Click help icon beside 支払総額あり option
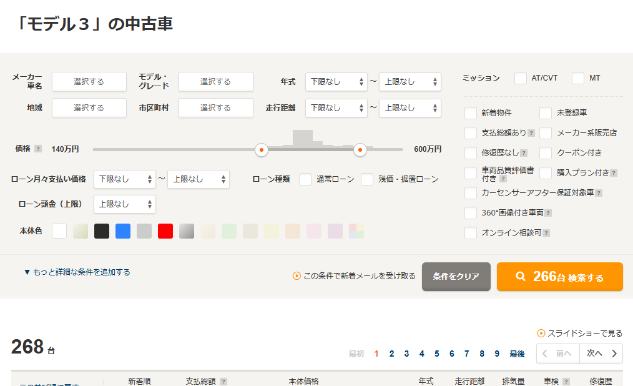This screenshot has width=633, height=386. [531, 133]
